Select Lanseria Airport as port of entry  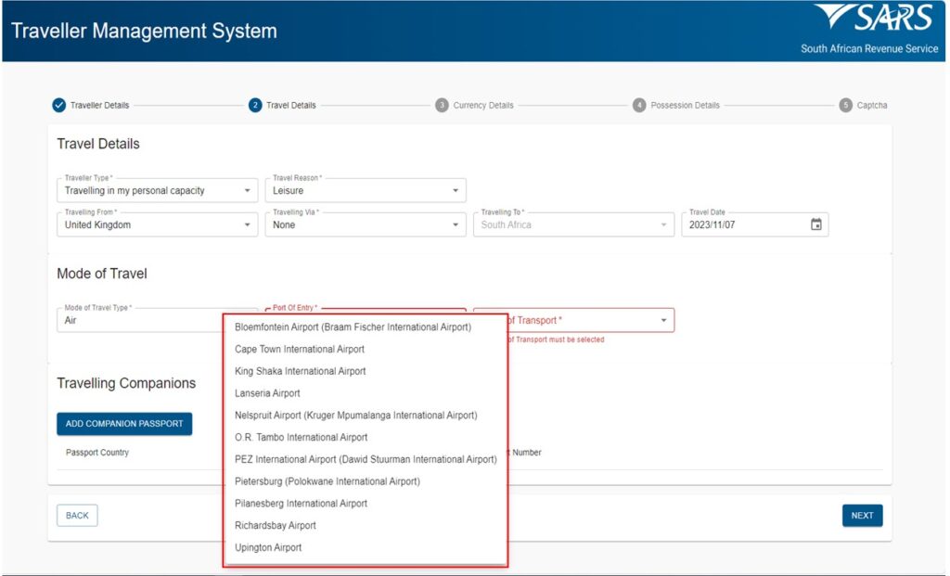[267, 393]
